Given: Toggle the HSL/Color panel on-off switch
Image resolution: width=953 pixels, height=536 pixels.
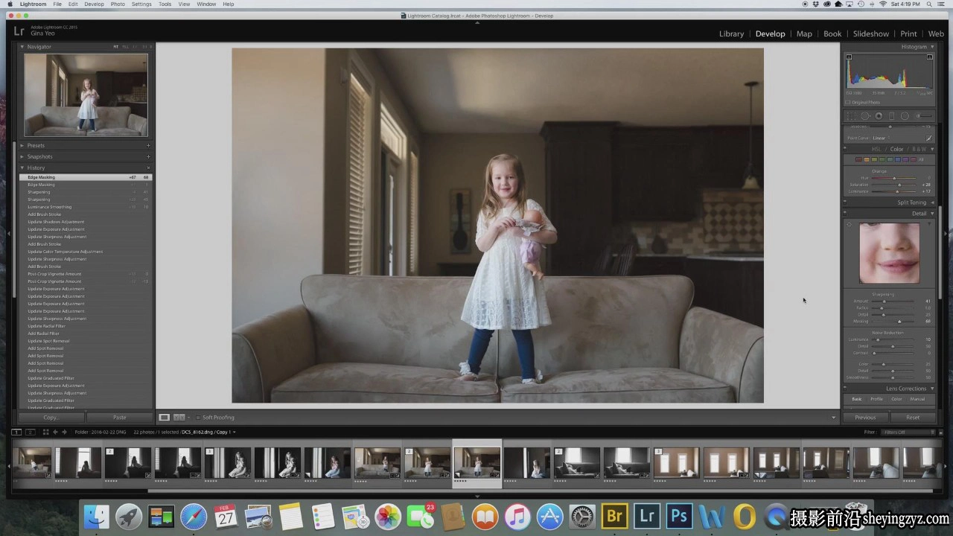Looking at the screenshot, I should (x=846, y=150).
